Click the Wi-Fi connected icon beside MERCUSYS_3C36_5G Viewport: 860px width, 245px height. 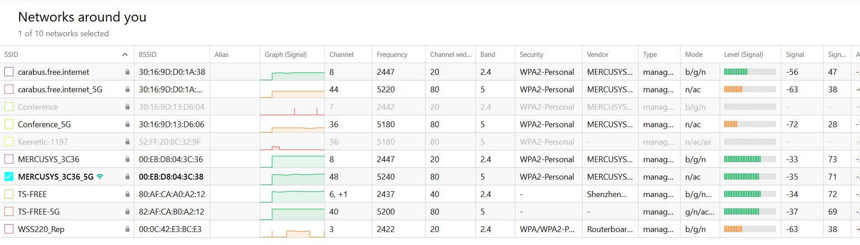100,176
